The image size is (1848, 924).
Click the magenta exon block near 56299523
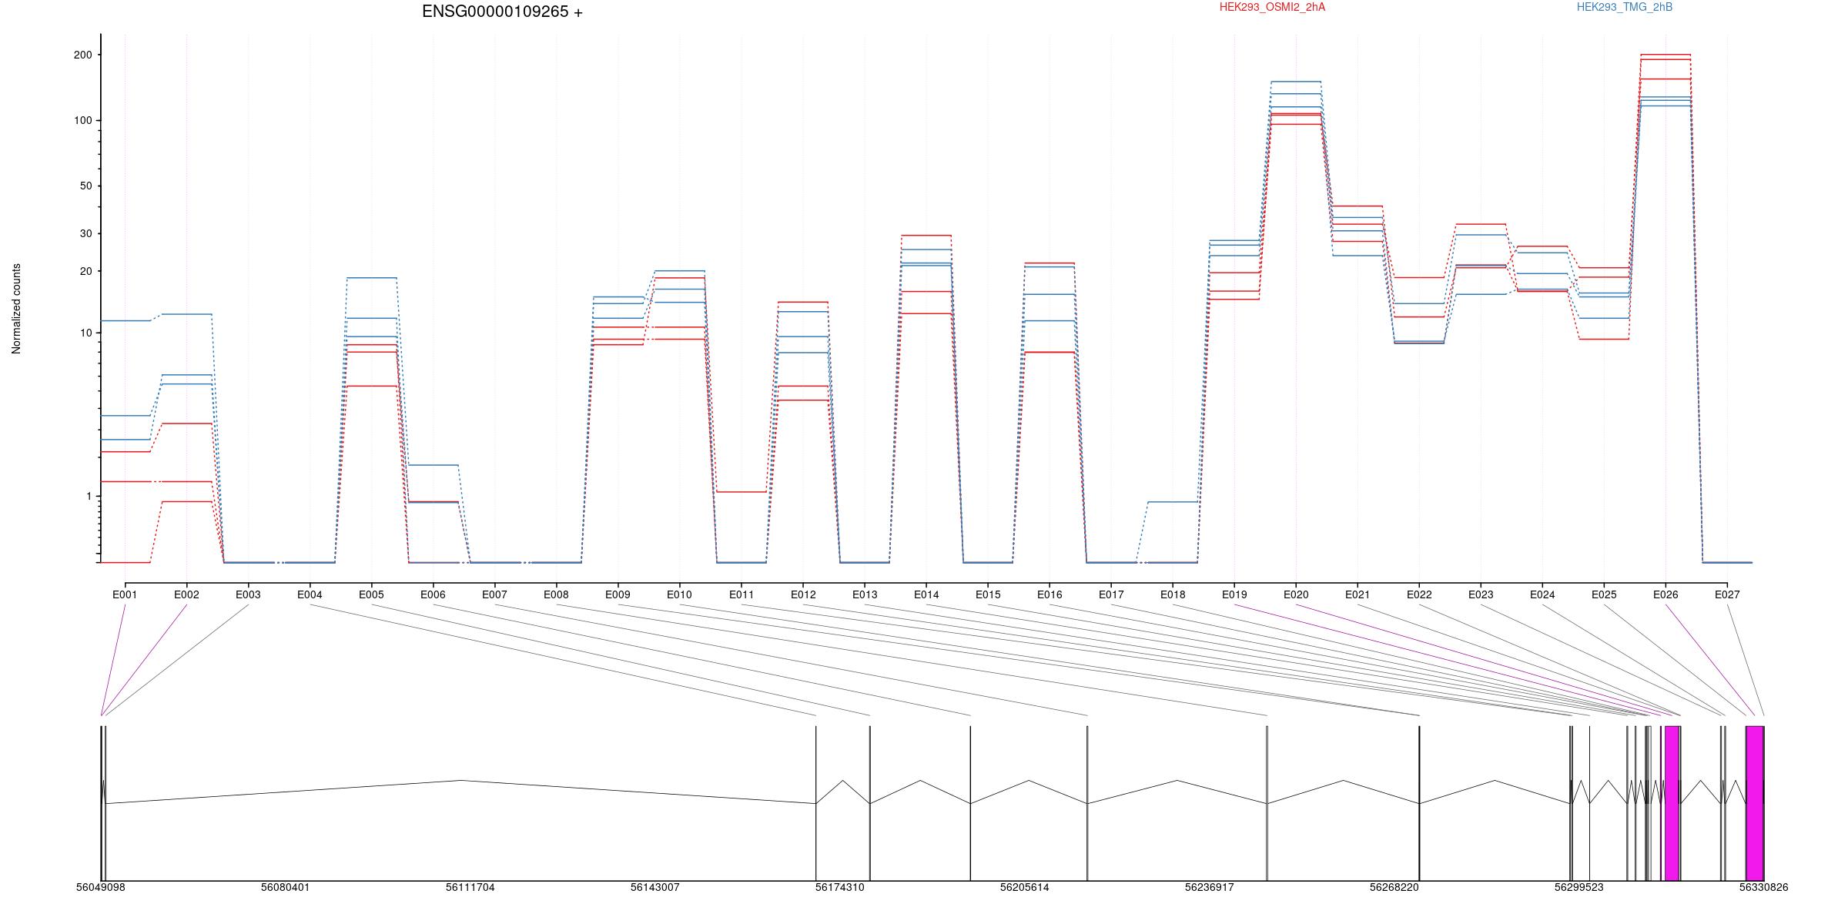click(1672, 803)
